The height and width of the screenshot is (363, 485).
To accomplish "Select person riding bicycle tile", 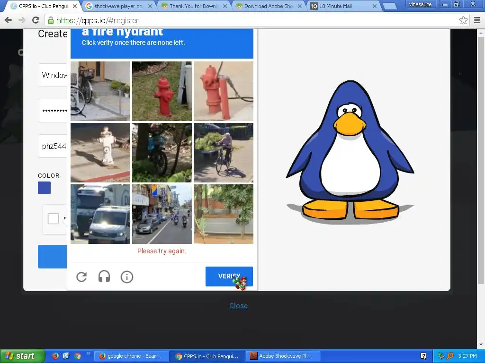I will point(224,153).
